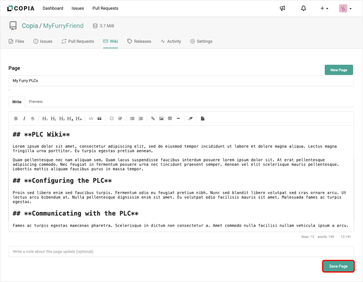
Task: Apply strikethrough formatting
Action: click(33, 119)
